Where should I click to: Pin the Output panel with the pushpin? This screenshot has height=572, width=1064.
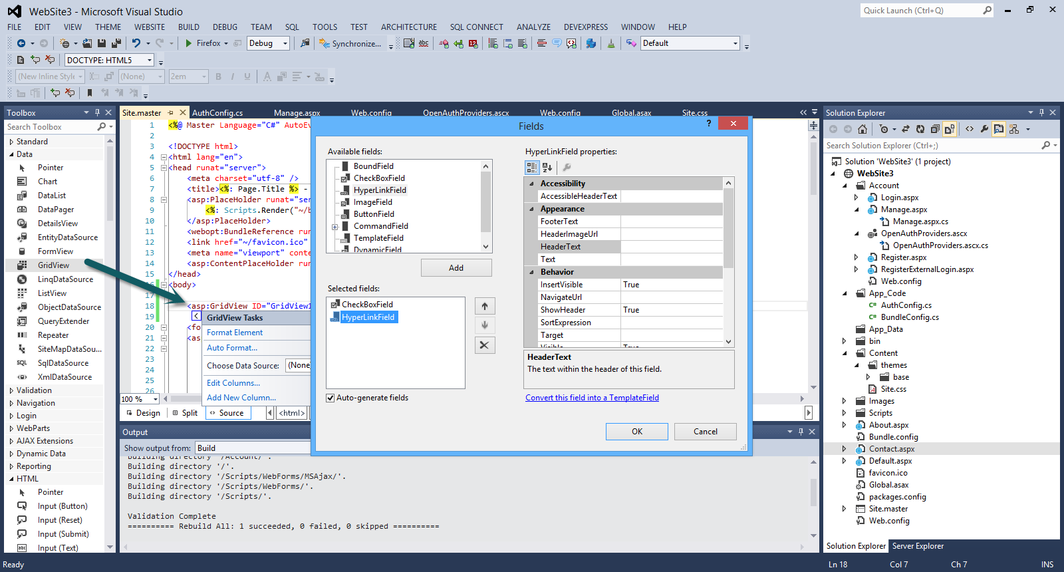tap(801, 432)
